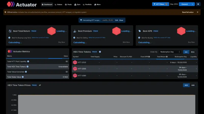
Task: Click info icon for Total HEX Time Tokens
Action: tap(28, 67)
